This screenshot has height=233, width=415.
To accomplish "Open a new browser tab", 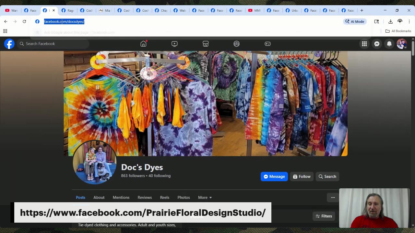I will click(x=362, y=10).
